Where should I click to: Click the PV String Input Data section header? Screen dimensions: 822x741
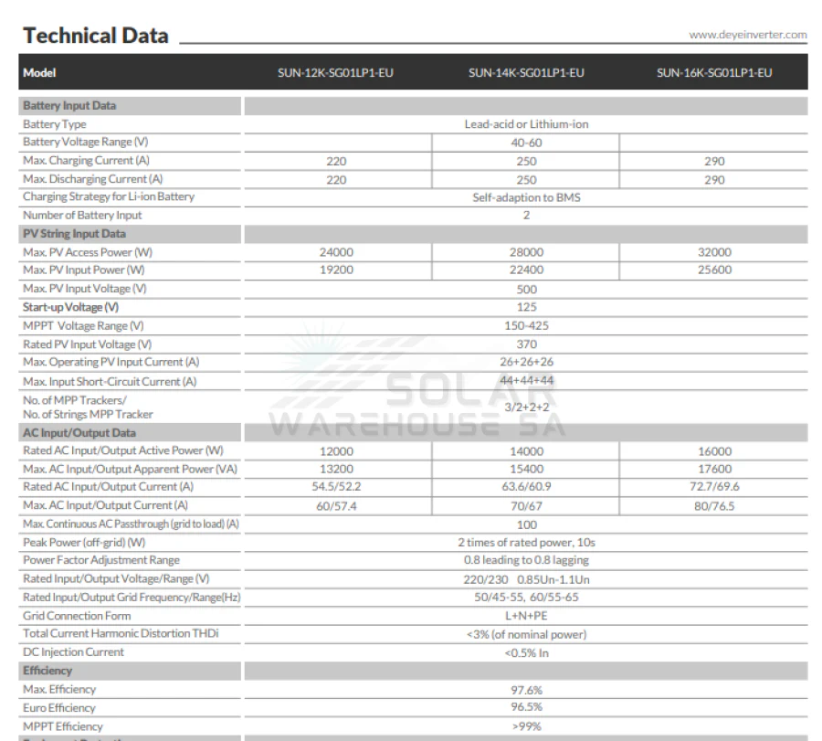74,234
